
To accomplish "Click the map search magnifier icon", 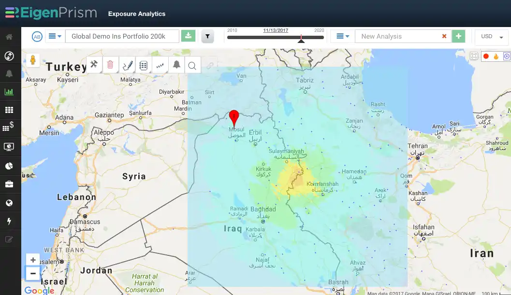I will click(192, 66).
